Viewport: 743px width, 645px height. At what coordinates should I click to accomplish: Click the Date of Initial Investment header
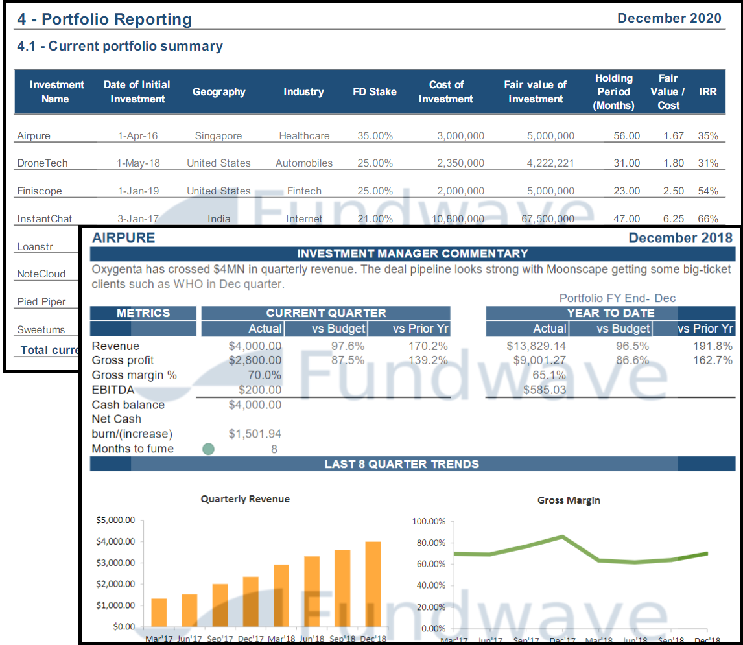pyautogui.click(x=137, y=91)
